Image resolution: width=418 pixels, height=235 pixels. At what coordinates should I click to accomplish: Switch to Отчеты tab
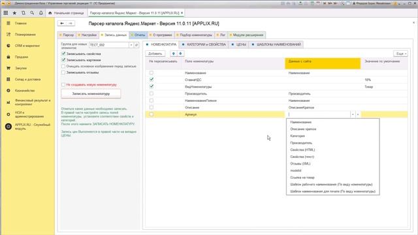click(138, 35)
